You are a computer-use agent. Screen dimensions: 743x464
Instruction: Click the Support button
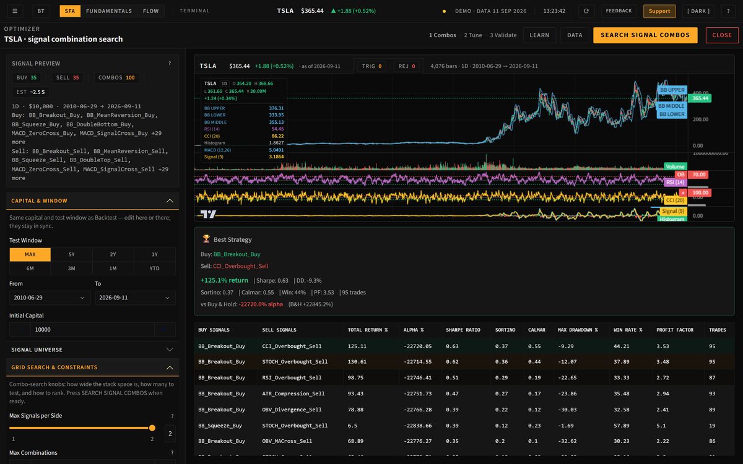[659, 11]
